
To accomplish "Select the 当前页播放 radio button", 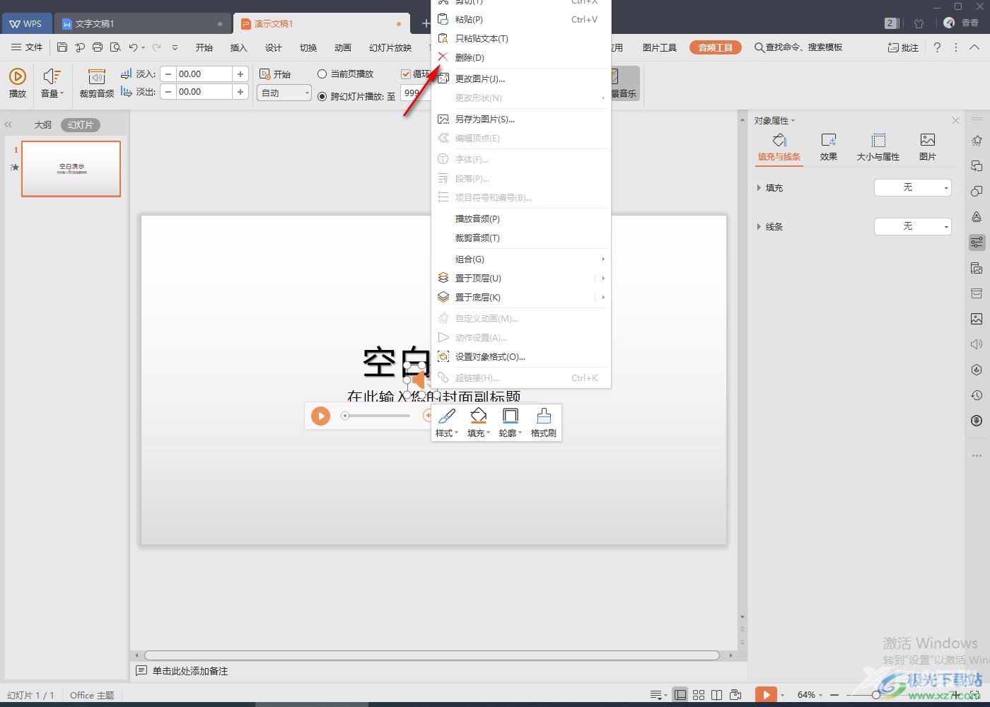I will [x=322, y=74].
